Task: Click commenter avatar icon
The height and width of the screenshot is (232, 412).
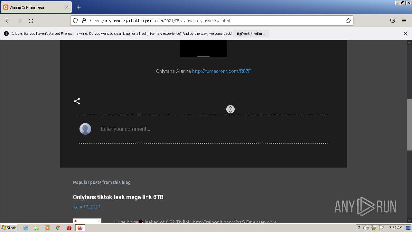Action: [x=85, y=129]
